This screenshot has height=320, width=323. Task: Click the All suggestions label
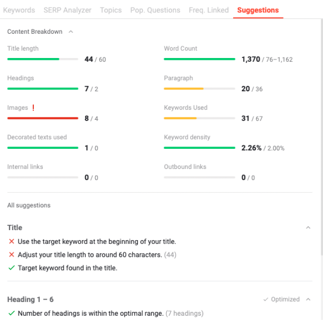pyautogui.click(x=29, y=205)
